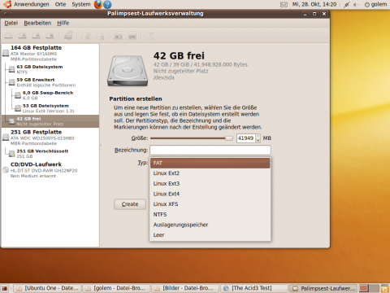Open the trash icon in bottom panel
Image resolution: width=390 pixels, height=293 pixels.
[385, 288]
